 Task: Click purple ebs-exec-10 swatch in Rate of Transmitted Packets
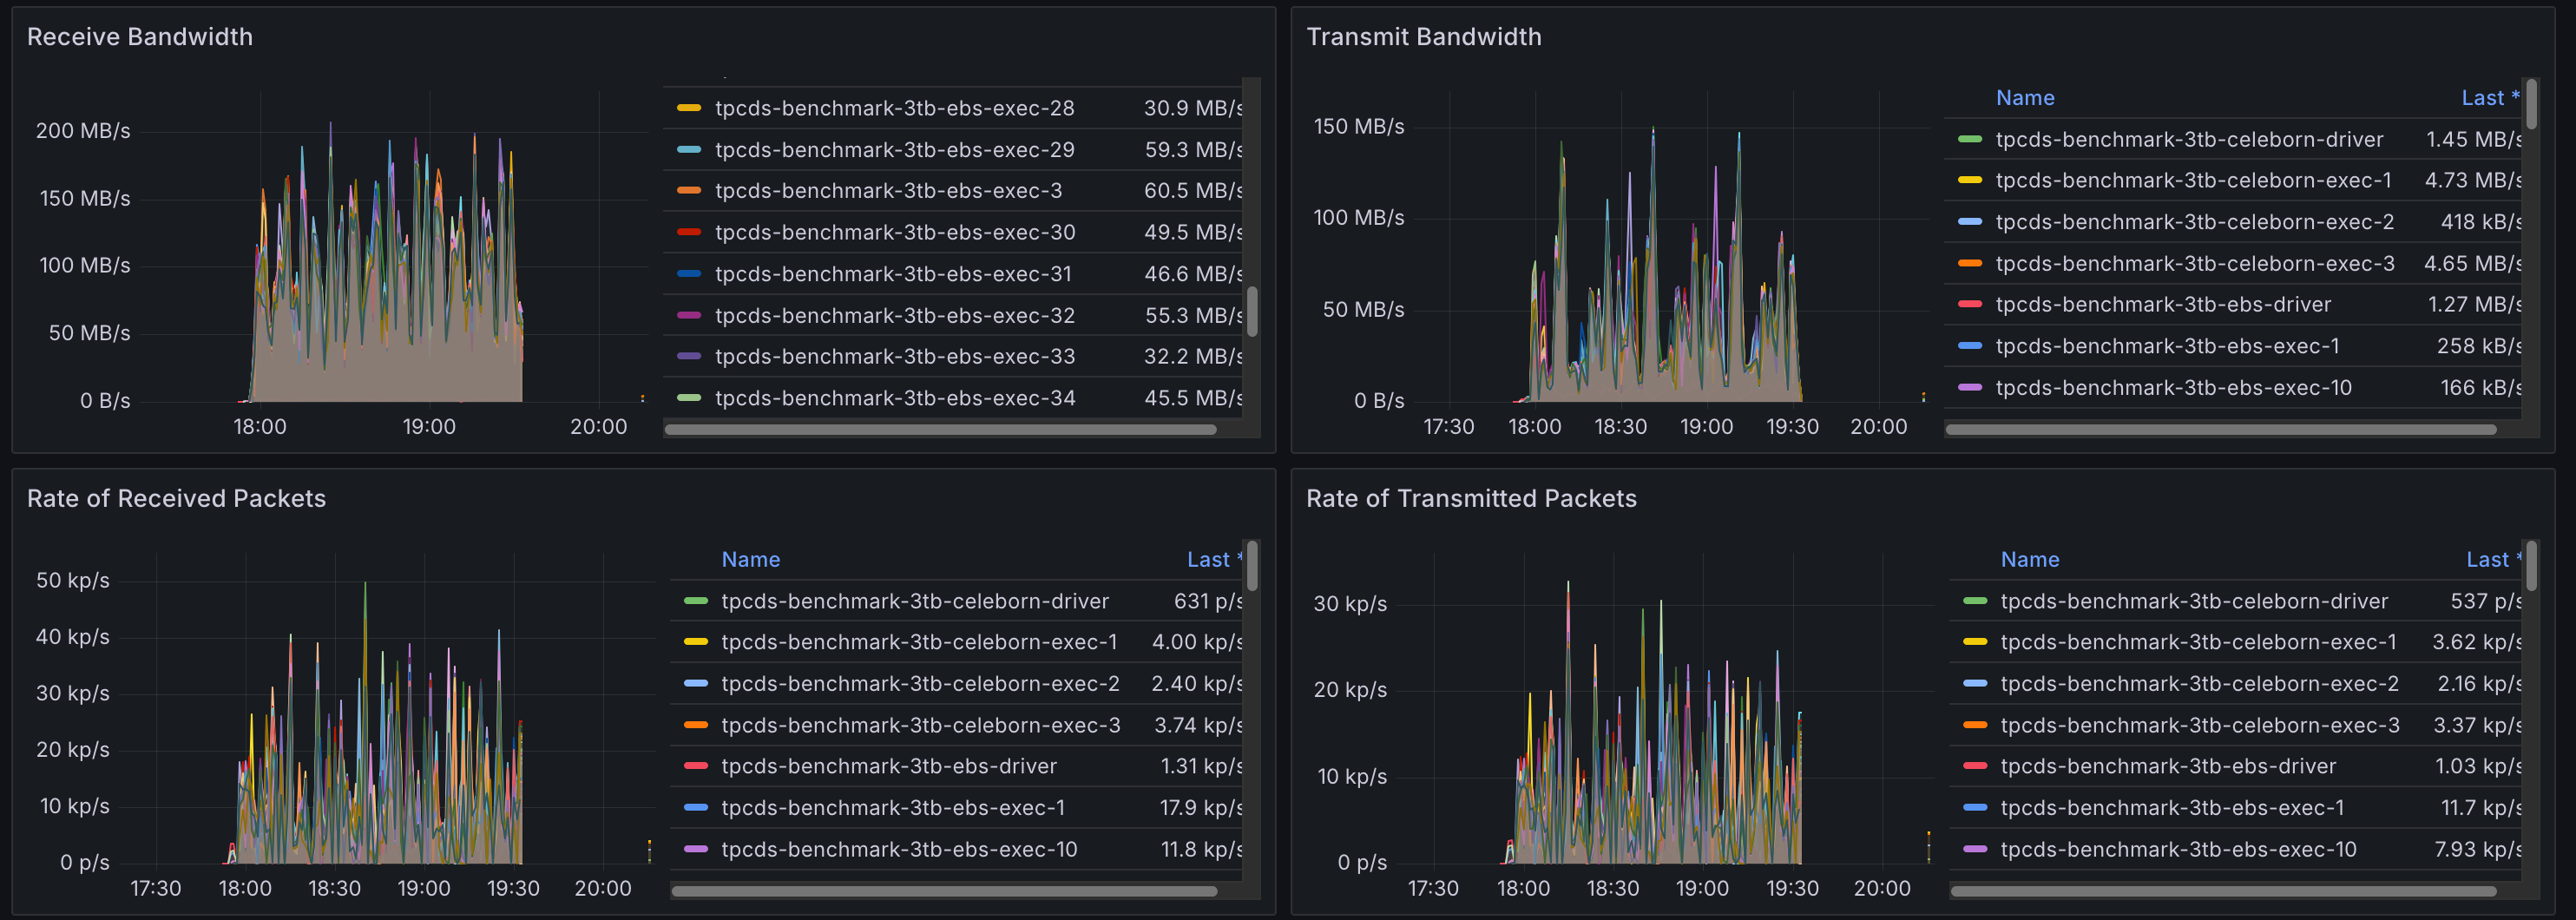click(x=1974, y=849)
